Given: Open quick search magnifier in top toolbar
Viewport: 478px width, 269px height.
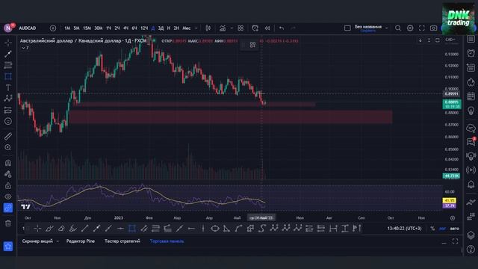Looking at the screenshot, I should click(398, 28).
